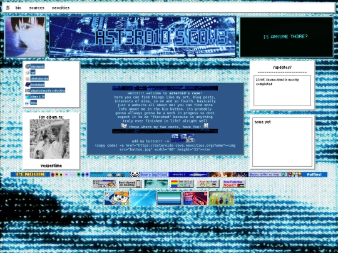Click the blue striped flag stamp
This screenshot has width=338, height=253.
[169, 198]
